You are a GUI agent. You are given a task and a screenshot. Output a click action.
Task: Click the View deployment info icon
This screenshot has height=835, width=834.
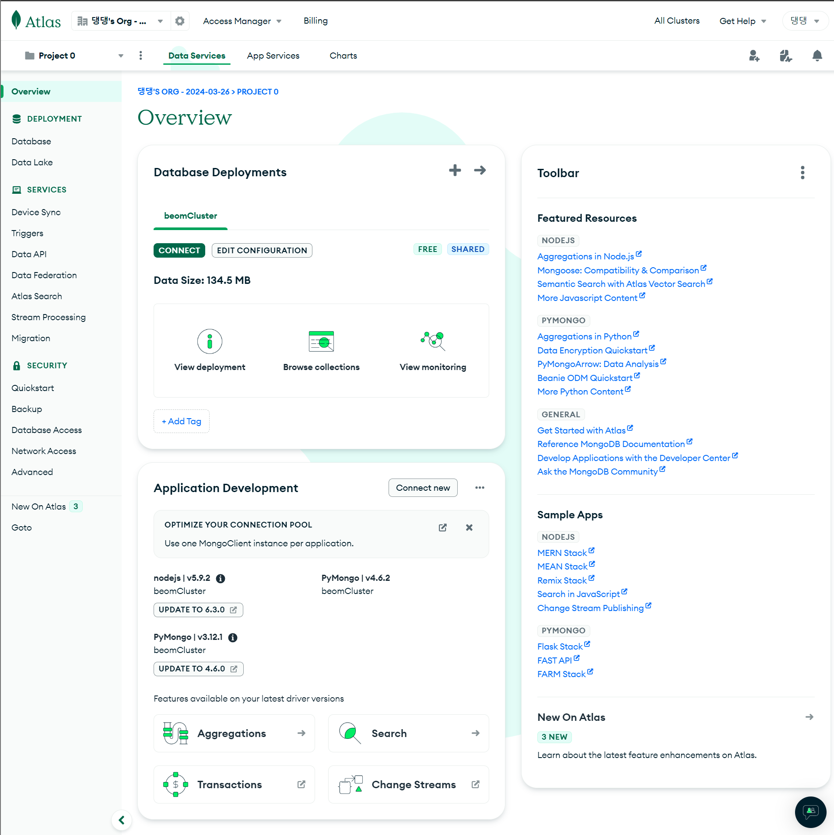(x=210, y=341)
